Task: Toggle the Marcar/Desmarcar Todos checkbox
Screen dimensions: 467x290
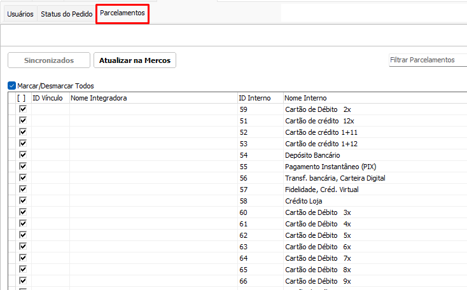Action: tap(12, 86)
